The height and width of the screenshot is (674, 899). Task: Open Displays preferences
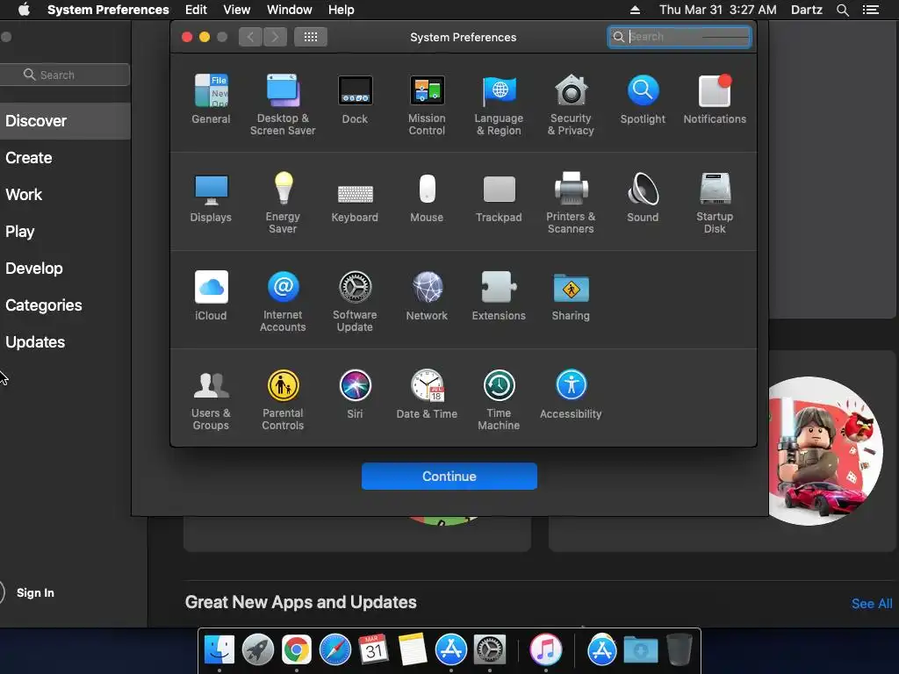(211, 197)
